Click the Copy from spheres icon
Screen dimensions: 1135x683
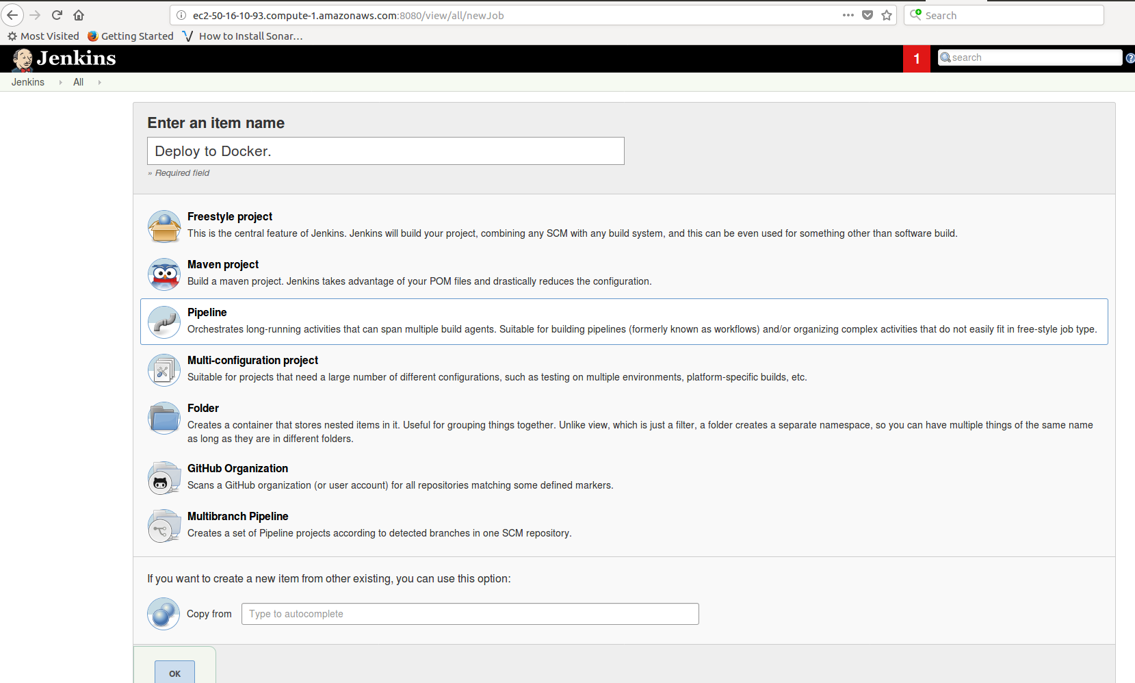164,614
